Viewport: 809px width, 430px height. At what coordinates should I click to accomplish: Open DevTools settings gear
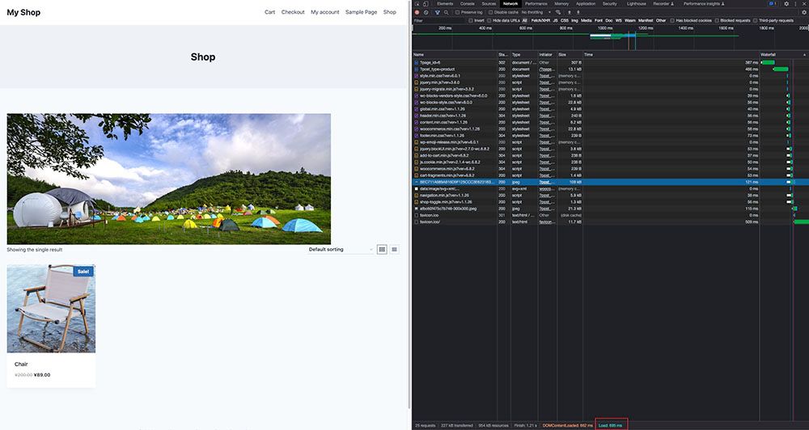786,4
